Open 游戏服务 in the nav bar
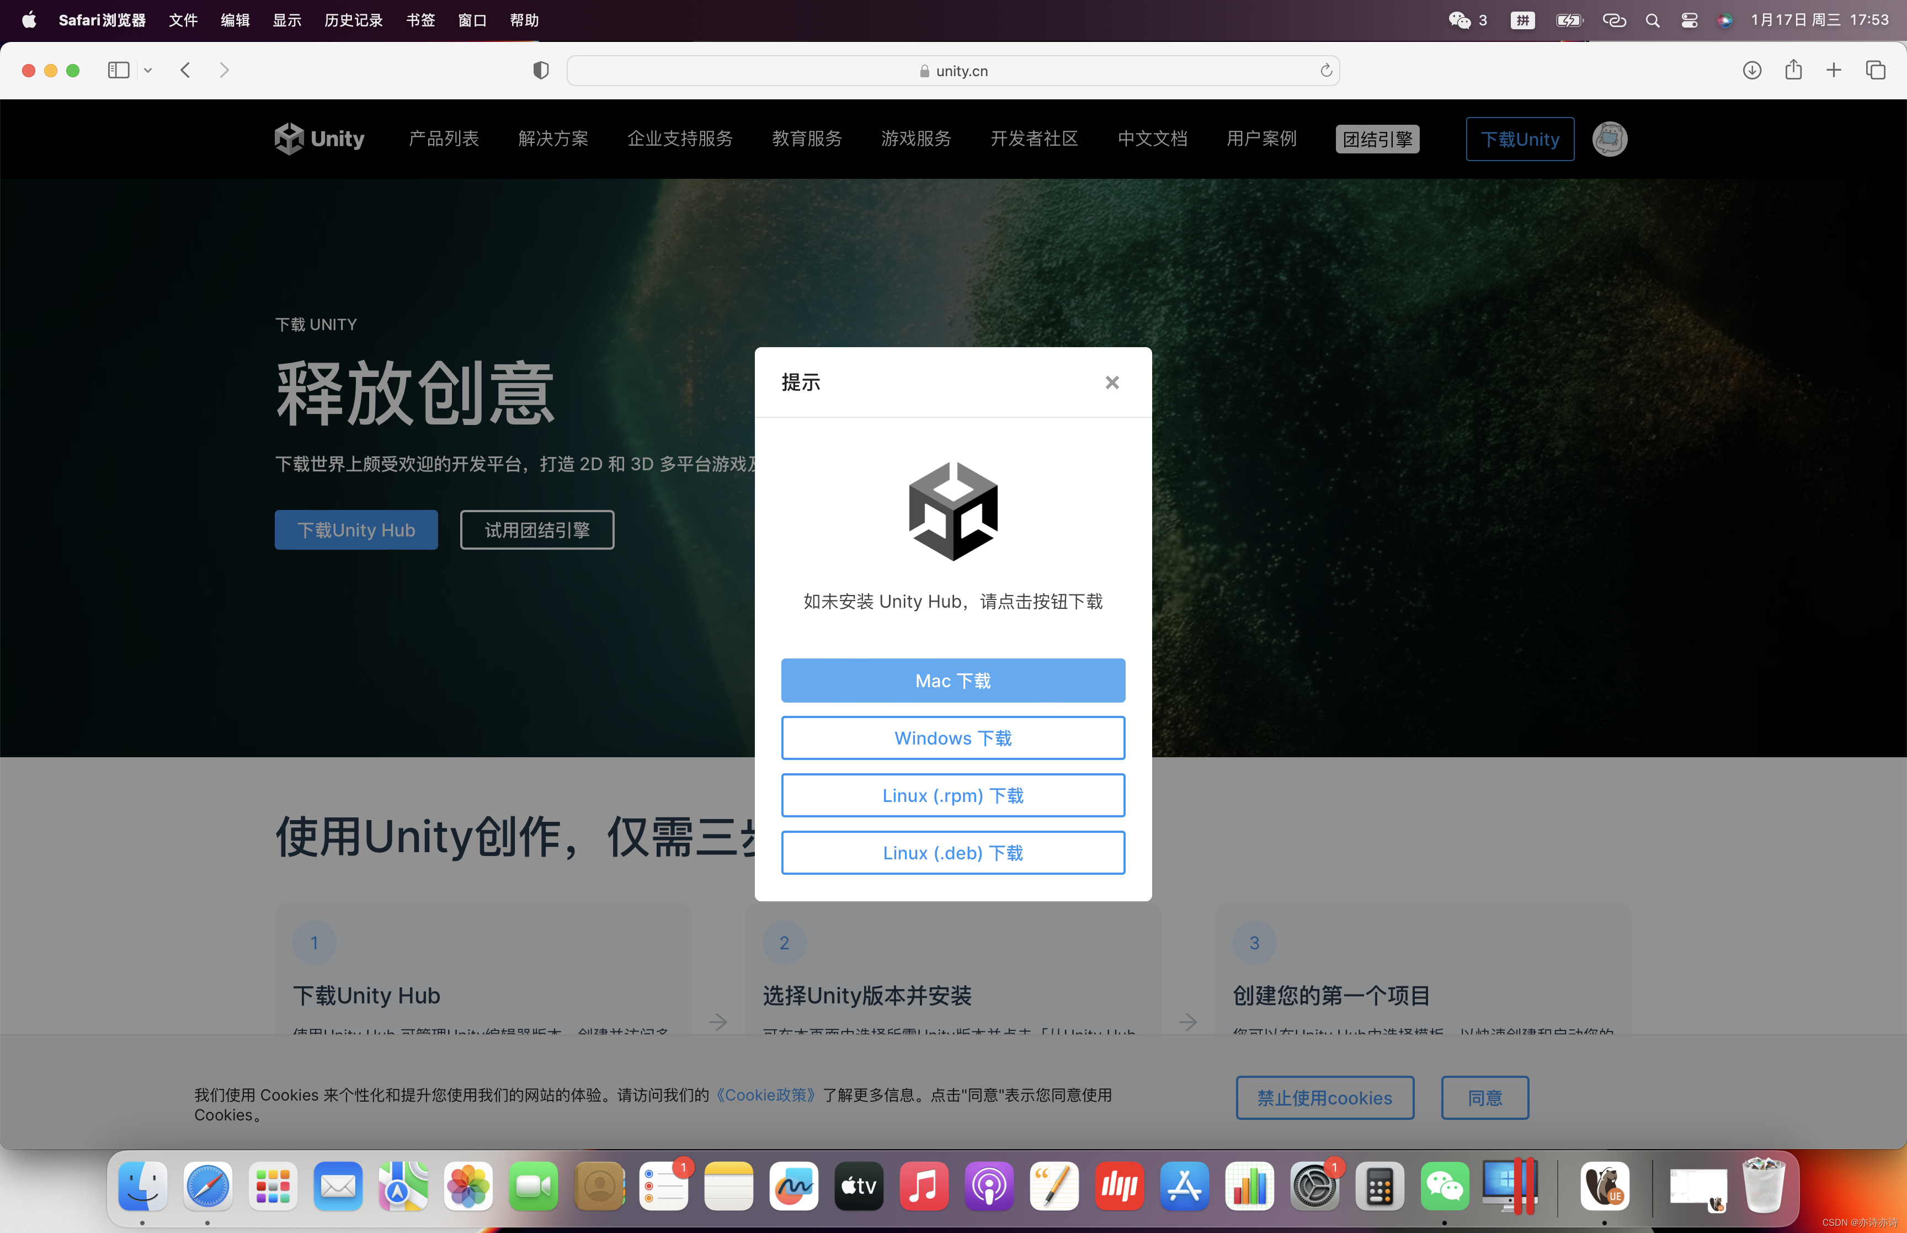This screenshot has width=1907, height=1233. click(x=917, y=139)
